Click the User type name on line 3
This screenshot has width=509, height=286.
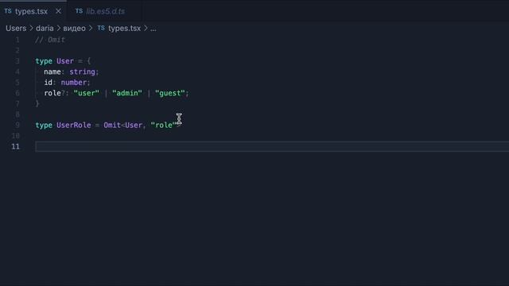click(x=65, y=61)
